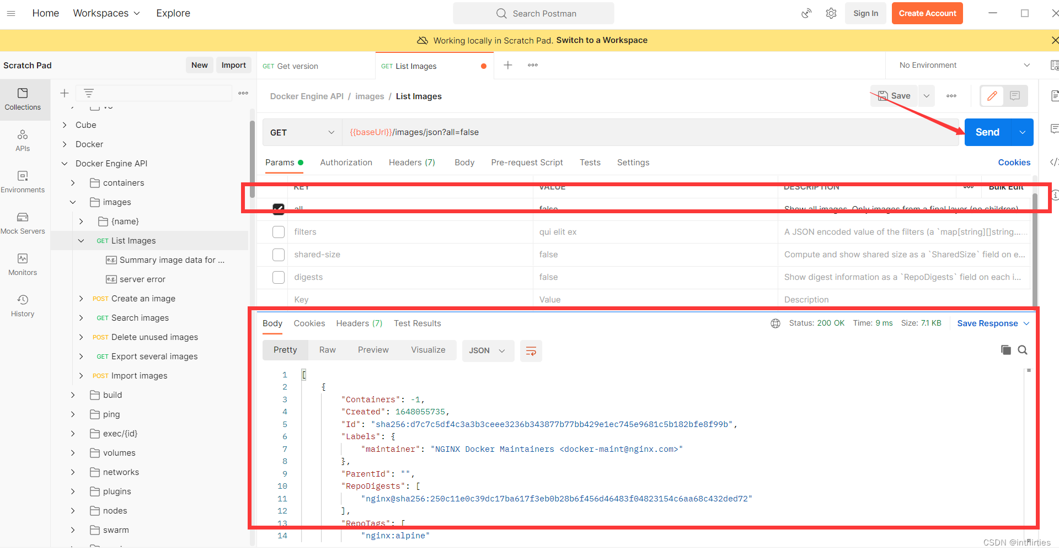Viewport: 1059px width, 551px height.
Task: Toggle the shared-size parameter checkbox
Action: (279, 255)
